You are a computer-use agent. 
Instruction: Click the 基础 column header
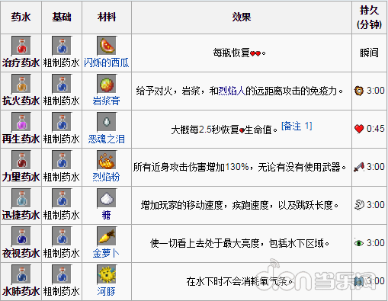coord(62,18)
